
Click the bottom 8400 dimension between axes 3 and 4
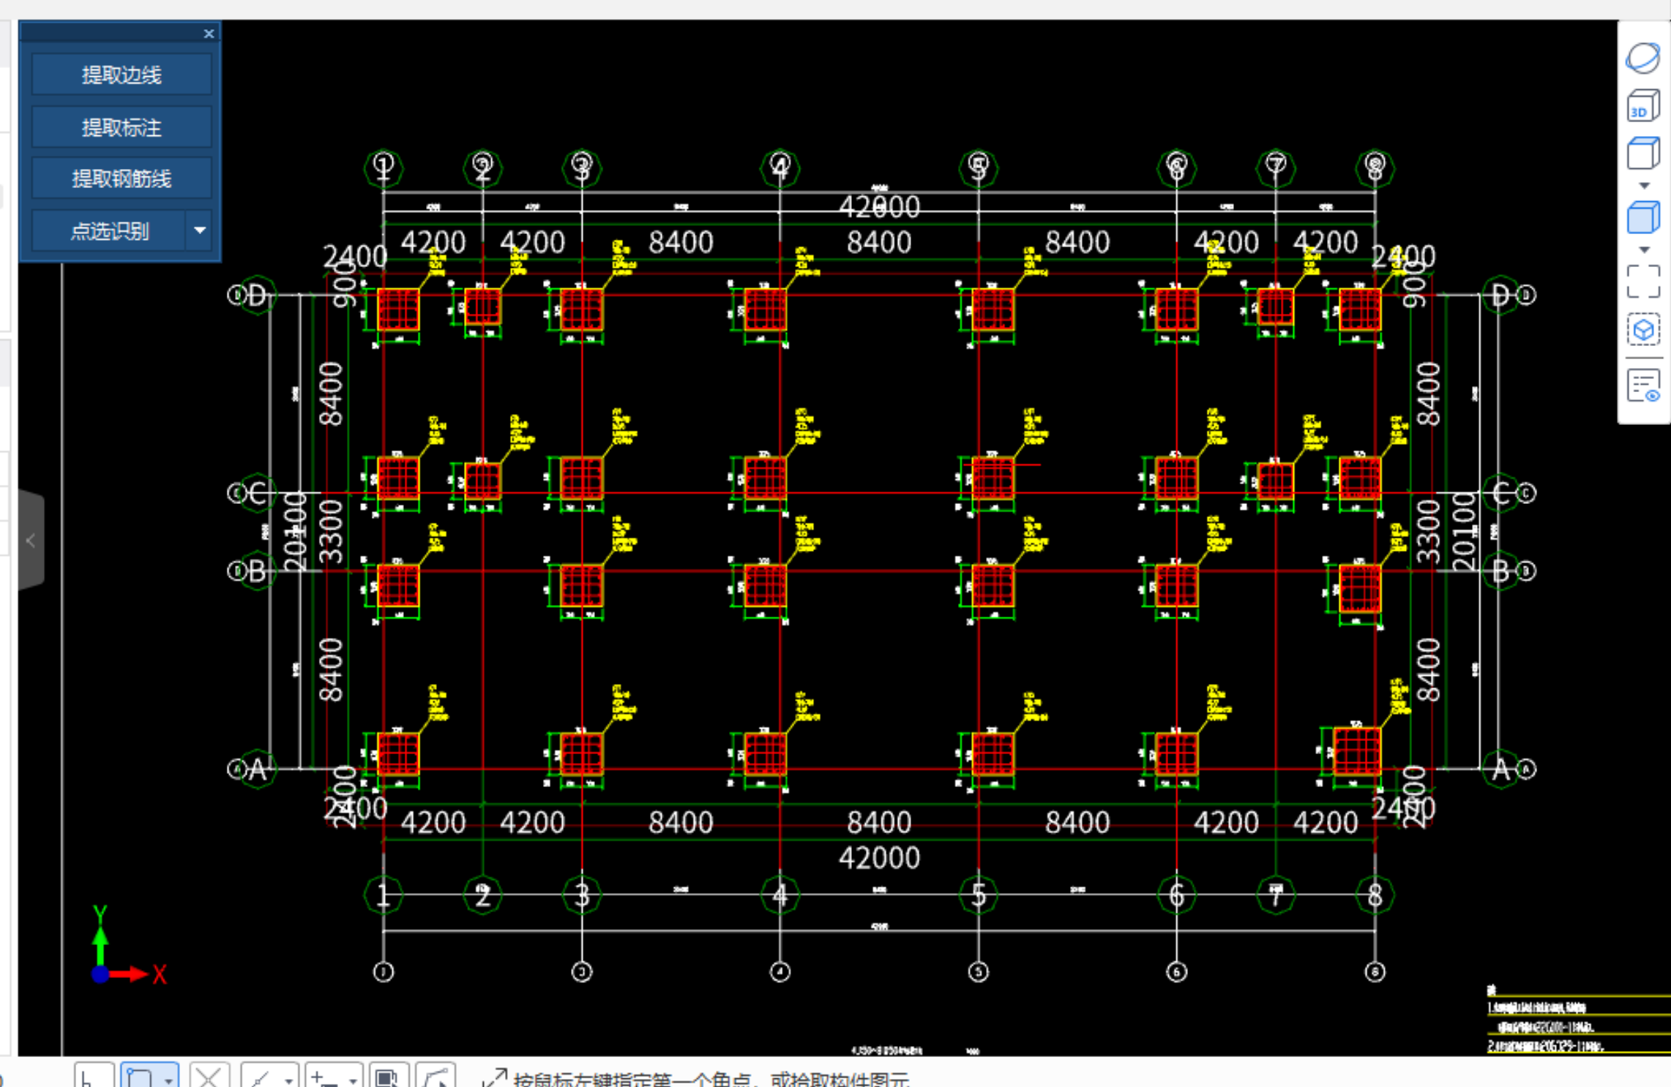pos(681,823)
